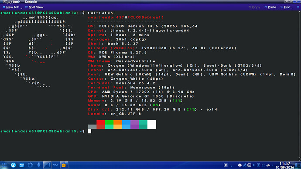Click the CPU text 'AMD Ryzen 7 1700X'
This screenshot has width=301, height=169.
pyautogui.click(x=126, y=92)
